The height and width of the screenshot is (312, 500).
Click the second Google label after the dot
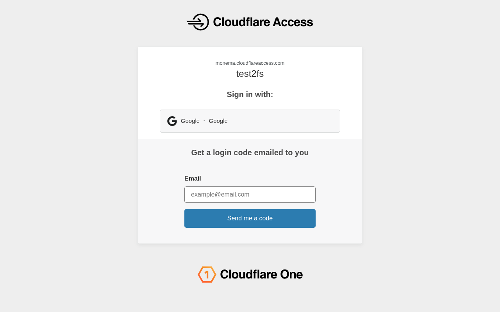point(218,121)
